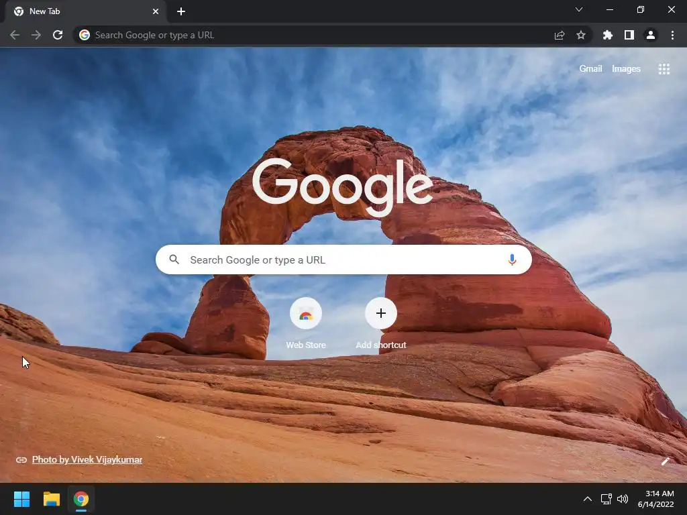Screen dimensions: 687x515
Task: Share this page icon in address bar
Action: click(560, 35)
